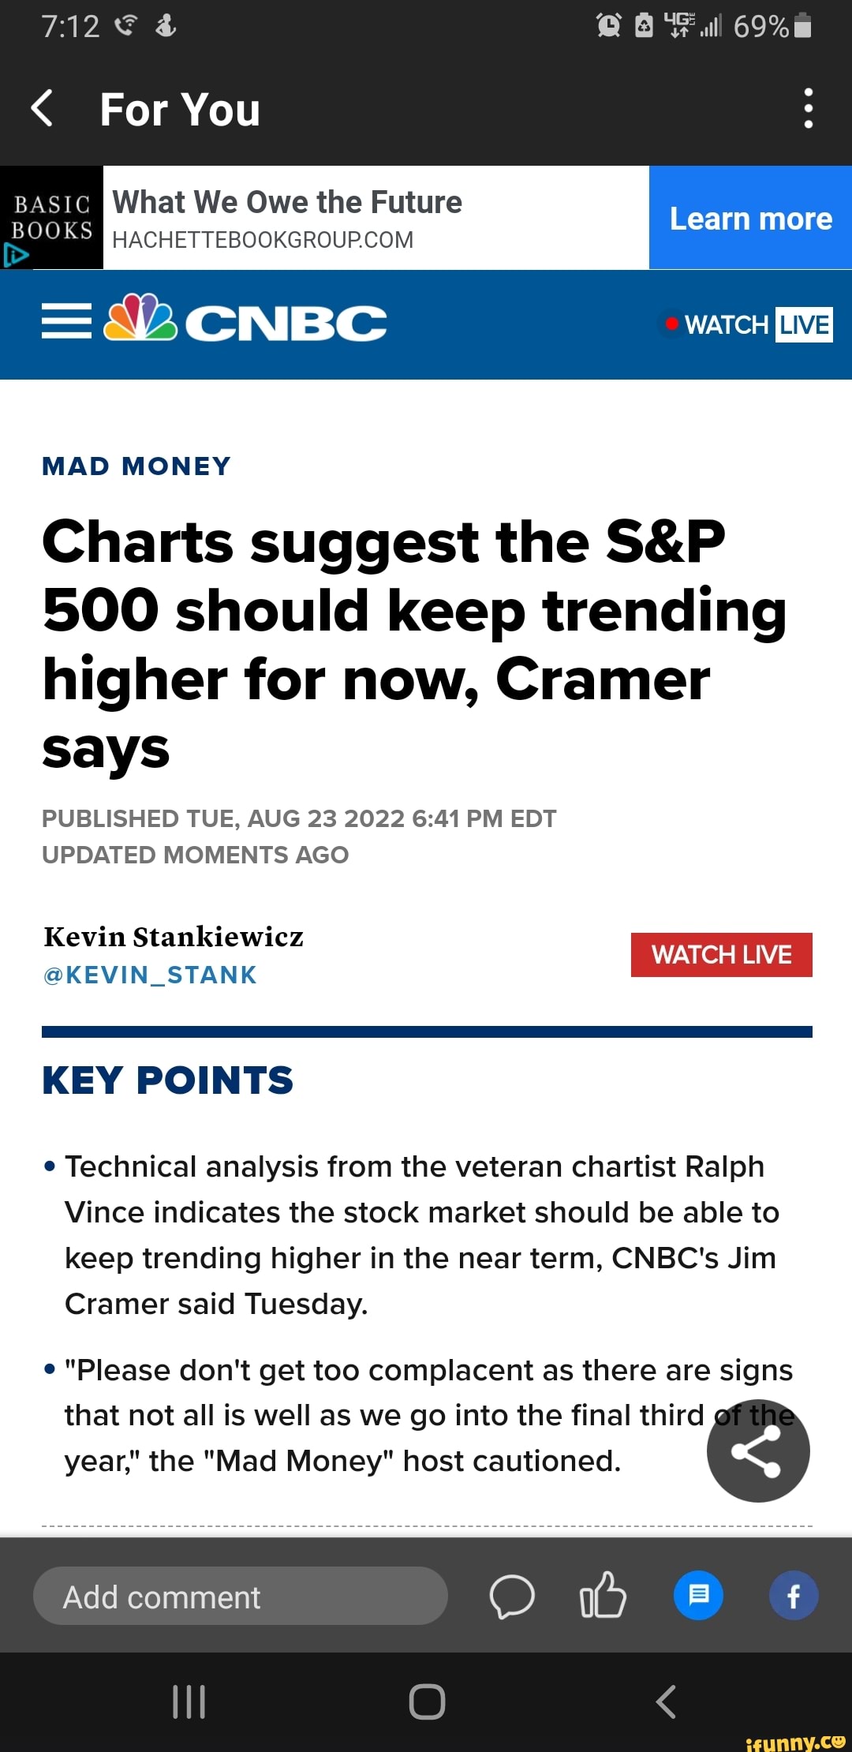Tap the Add comment field

[240, 1596]
